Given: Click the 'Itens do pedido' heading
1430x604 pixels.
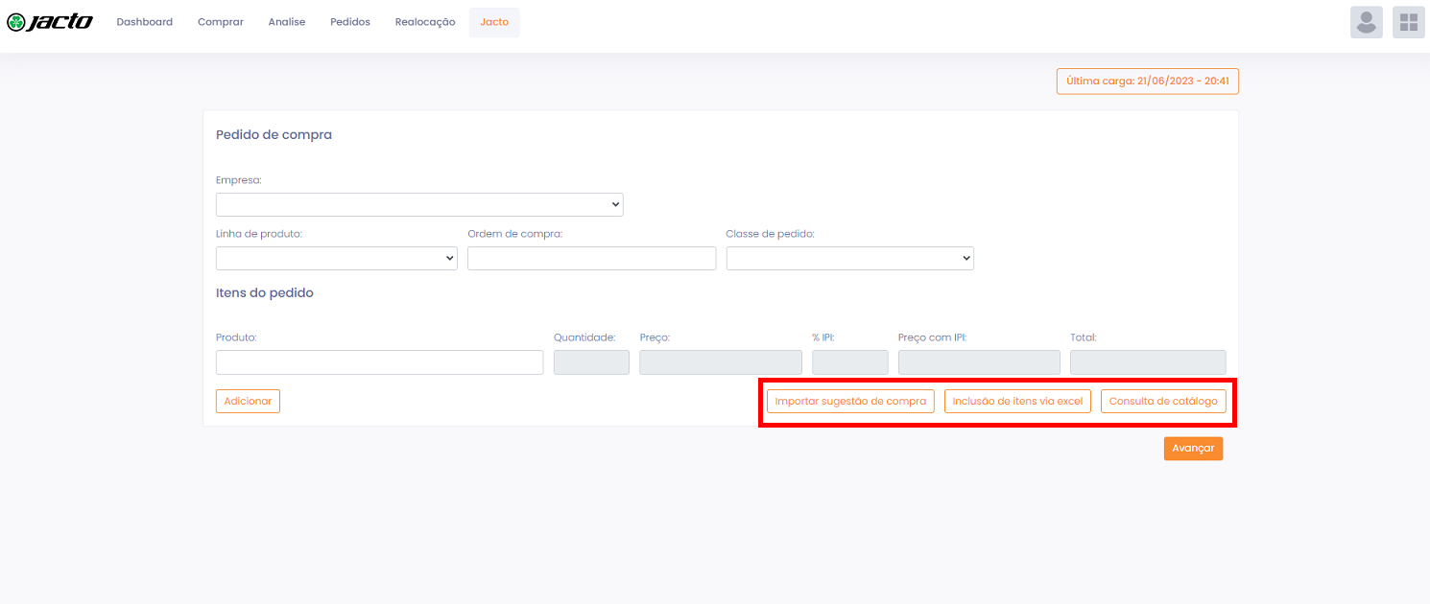Looking at the screenshot, I should tap(265, 293).
